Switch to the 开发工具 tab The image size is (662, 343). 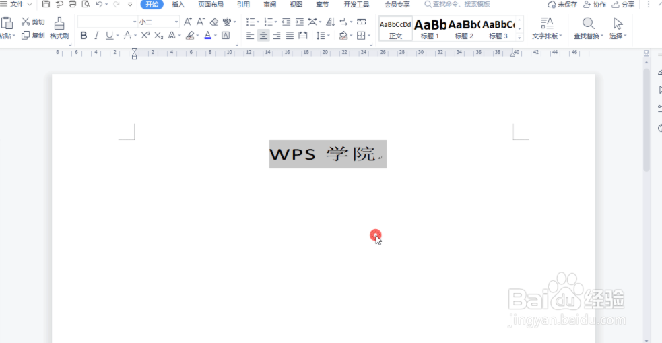click(356, 5)
